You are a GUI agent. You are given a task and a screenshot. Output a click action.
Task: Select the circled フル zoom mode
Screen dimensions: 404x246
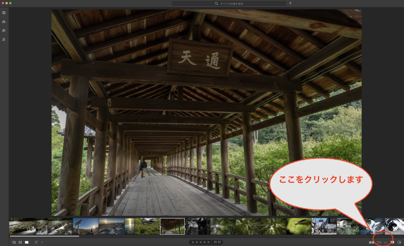pyautogui.click(x=379, y=242)
